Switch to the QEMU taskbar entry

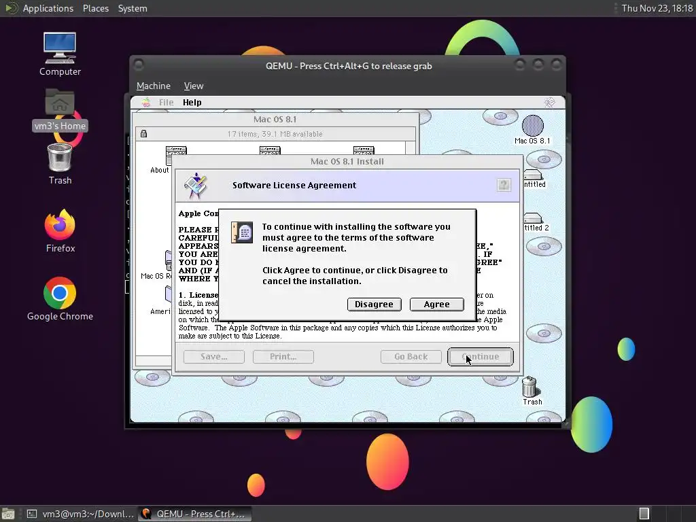click(195, 514)
